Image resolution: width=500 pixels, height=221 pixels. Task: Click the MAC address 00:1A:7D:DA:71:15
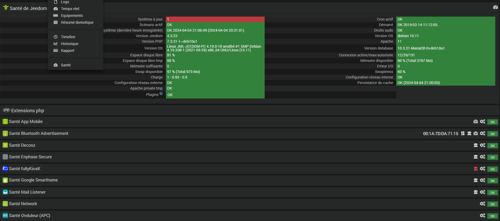pyautogui.click(x=441, y=134)
